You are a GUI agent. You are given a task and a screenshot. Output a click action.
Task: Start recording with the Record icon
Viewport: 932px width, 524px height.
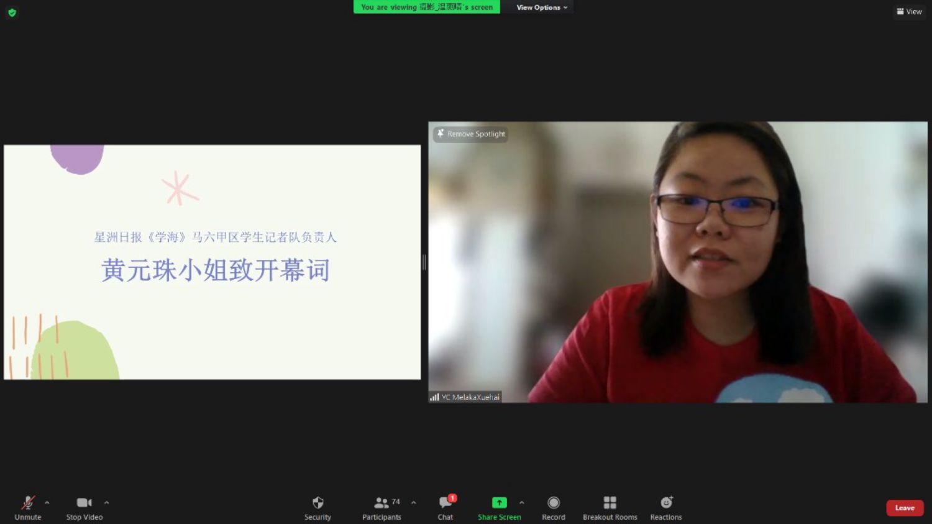pyautogui.click(x=553, y=502)
